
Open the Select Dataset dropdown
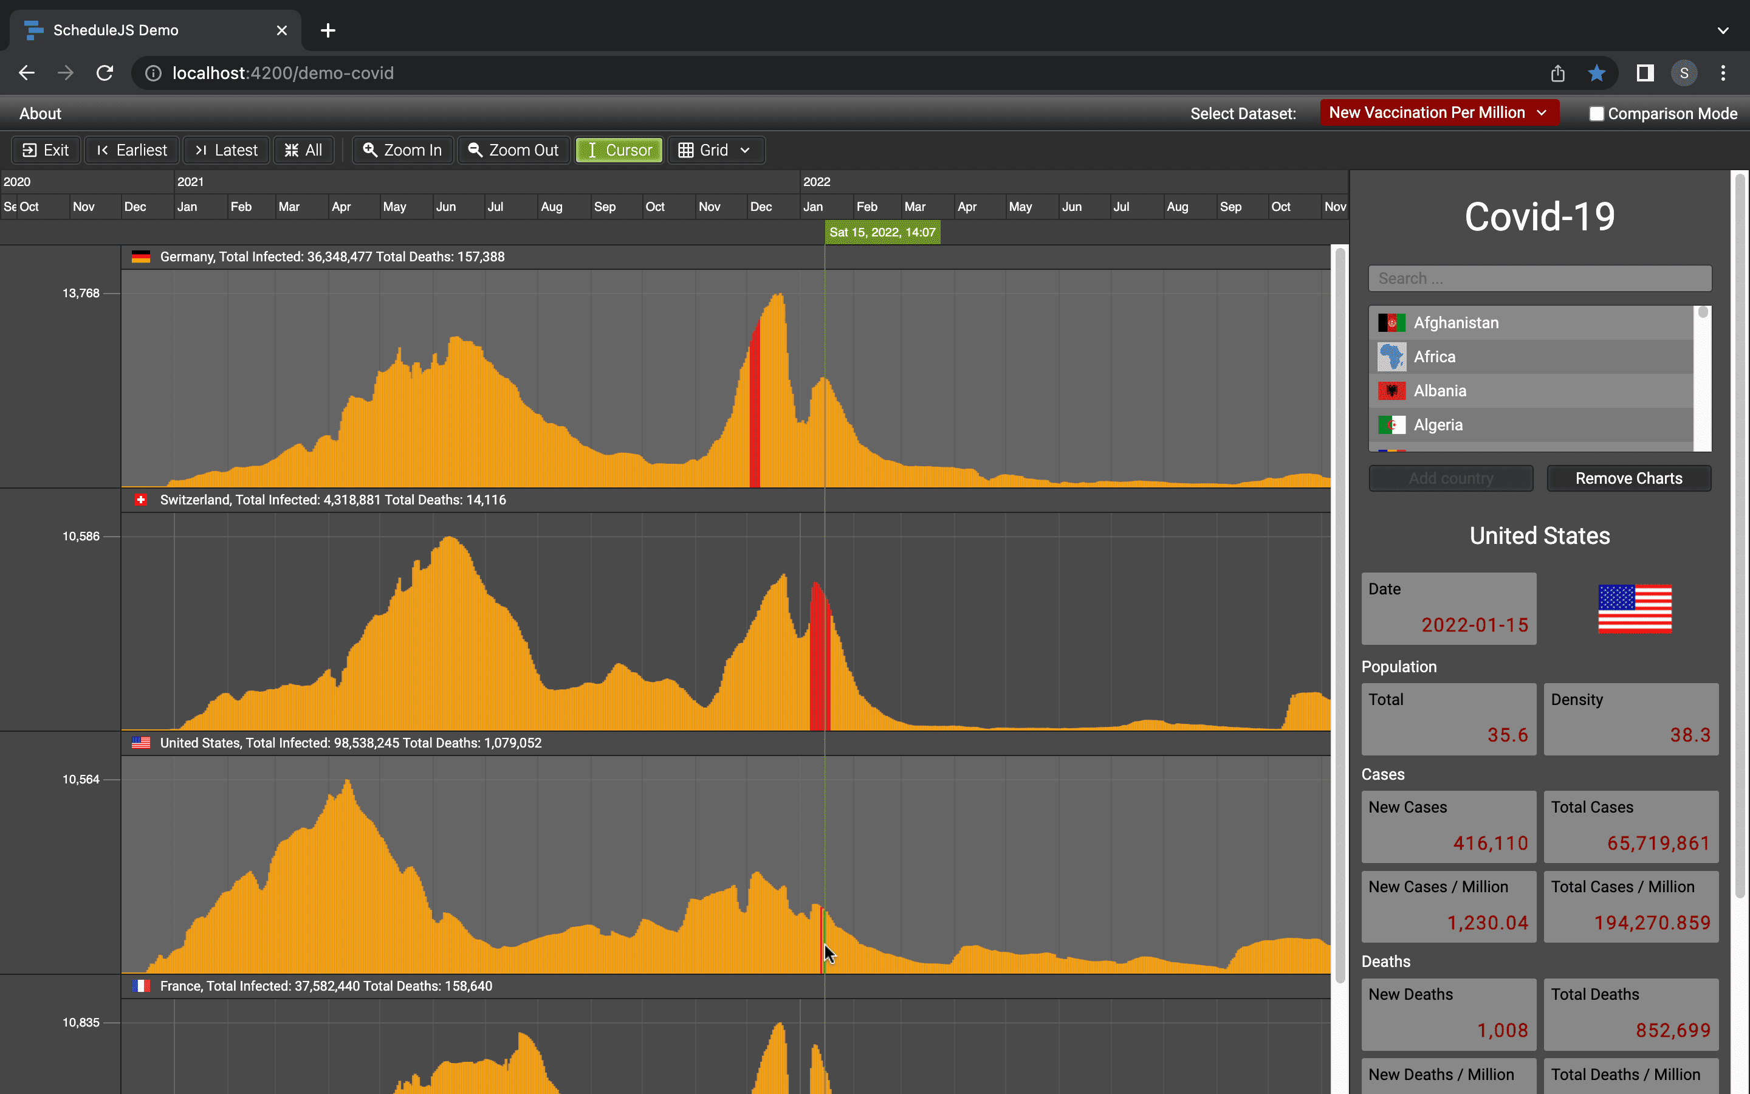click(1438, 113)
